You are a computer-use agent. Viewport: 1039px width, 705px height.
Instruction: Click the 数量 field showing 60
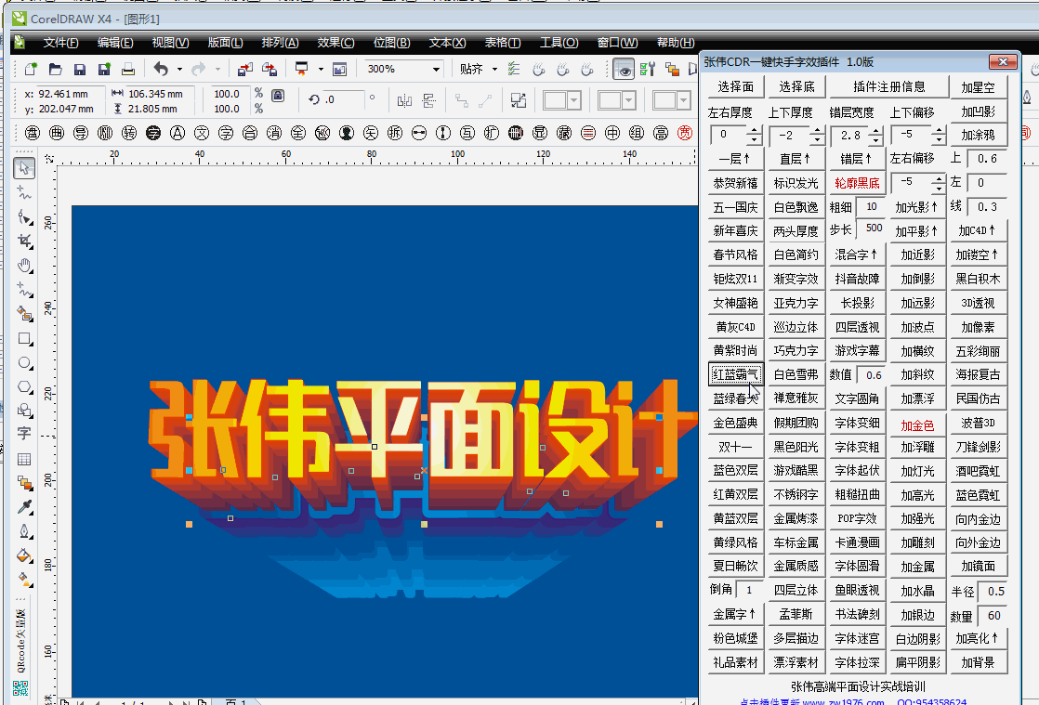point(993,616)
